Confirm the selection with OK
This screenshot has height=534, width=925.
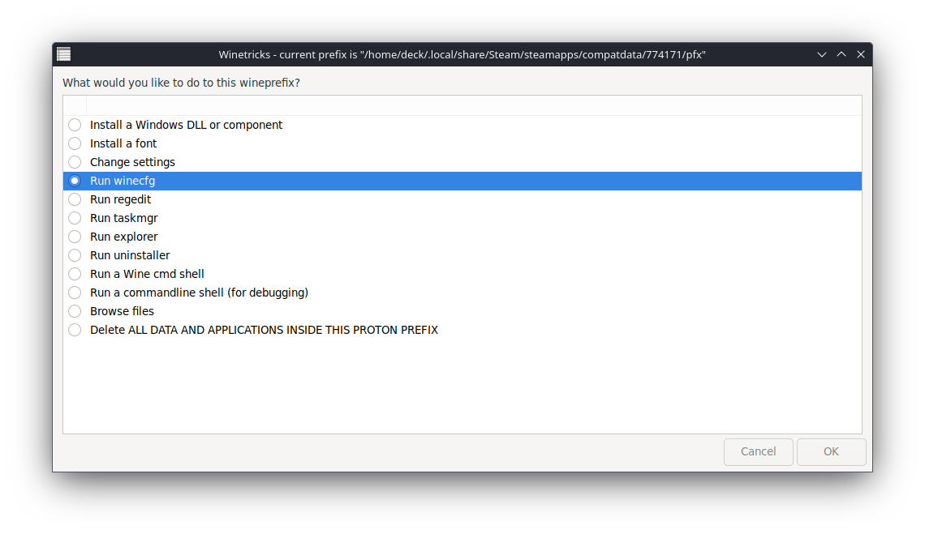pos(831,451)
